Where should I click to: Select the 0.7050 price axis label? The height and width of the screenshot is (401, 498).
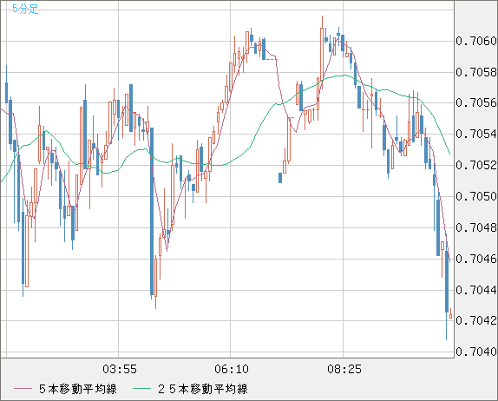pos(476,196)
